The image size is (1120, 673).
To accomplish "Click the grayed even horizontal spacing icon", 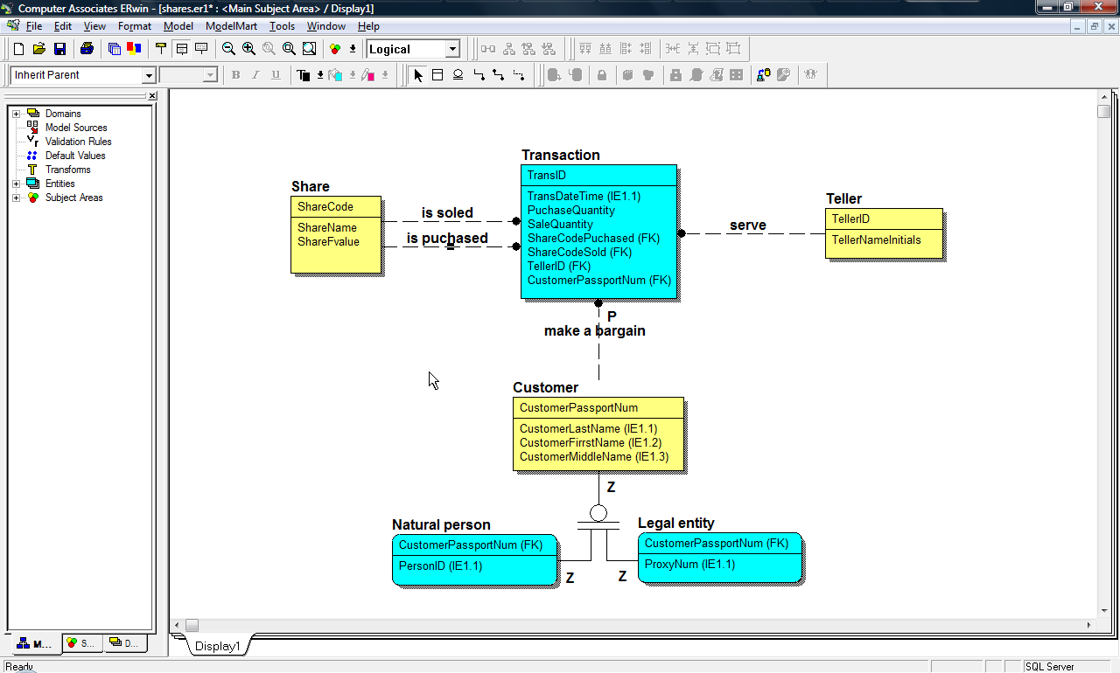I will tap(673, 49).
